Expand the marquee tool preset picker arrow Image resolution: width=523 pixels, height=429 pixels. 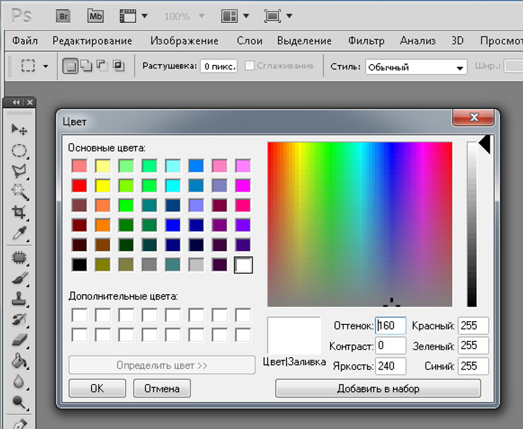[x=45, y=66]
